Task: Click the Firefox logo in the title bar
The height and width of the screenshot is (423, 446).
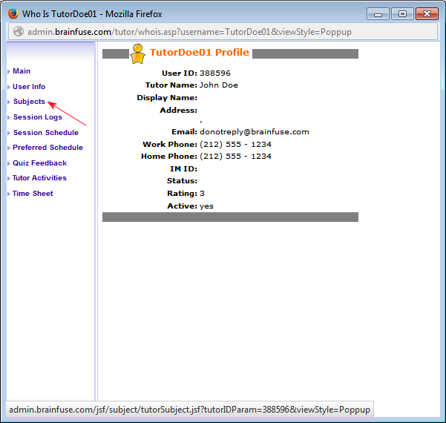Action: 13,13
